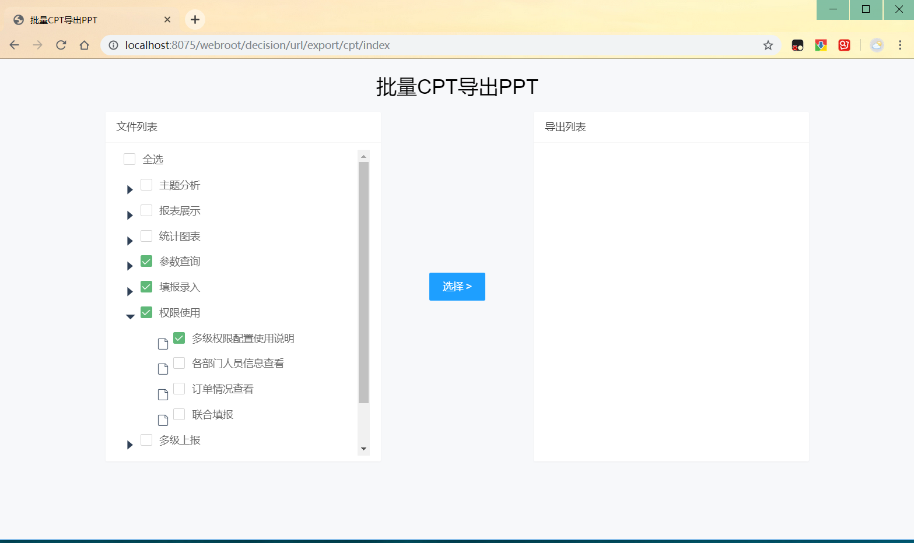Go to the browser home page
This screenshot has height=543, width=914.
85,45
